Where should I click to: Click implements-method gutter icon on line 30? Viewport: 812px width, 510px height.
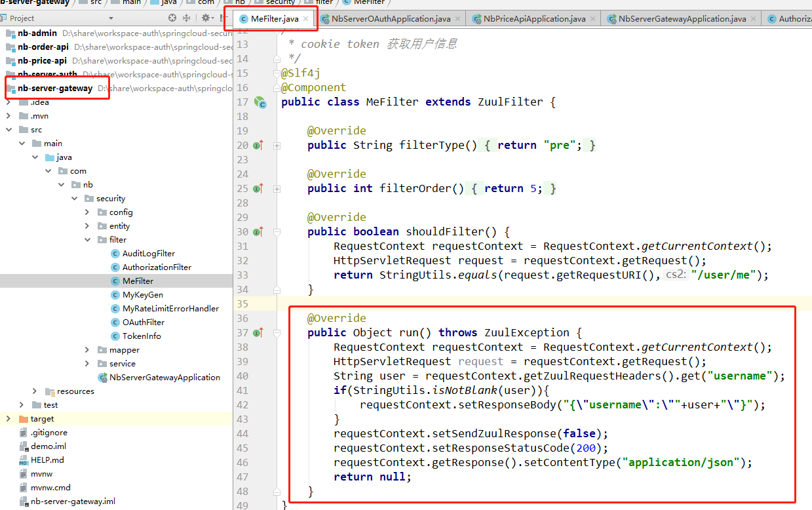click(258, 232)
